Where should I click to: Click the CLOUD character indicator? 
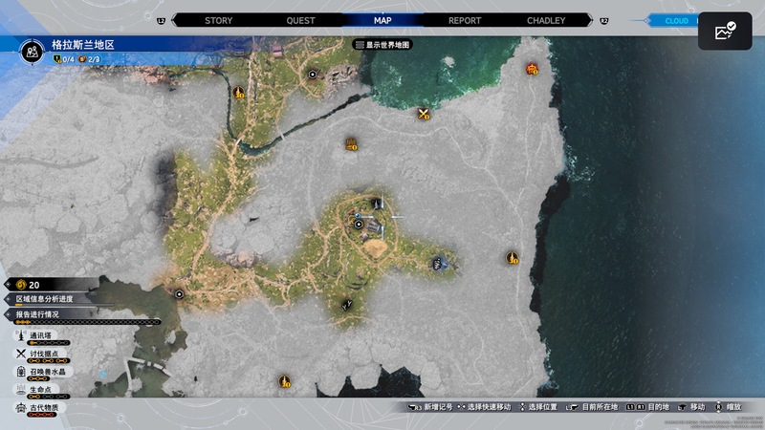(676, 20)
